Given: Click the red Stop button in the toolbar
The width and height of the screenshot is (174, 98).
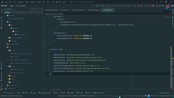Looking at the screenshot, I should (x=153, y=6).
